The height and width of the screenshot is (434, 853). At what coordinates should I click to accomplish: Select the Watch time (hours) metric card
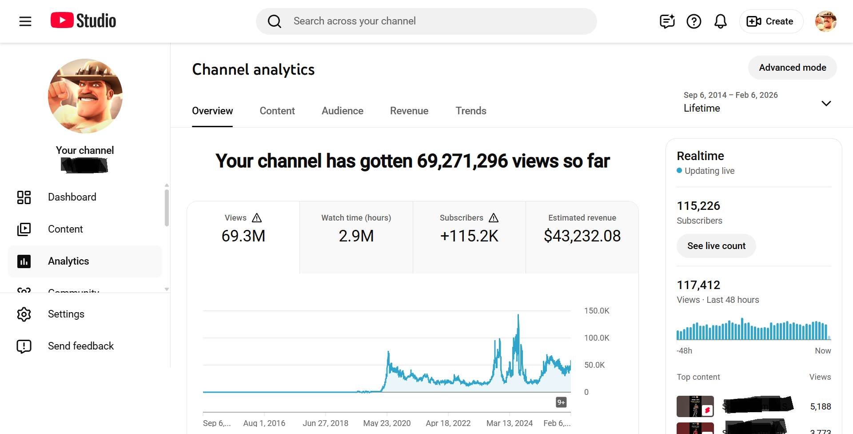(x=356, y=237)
